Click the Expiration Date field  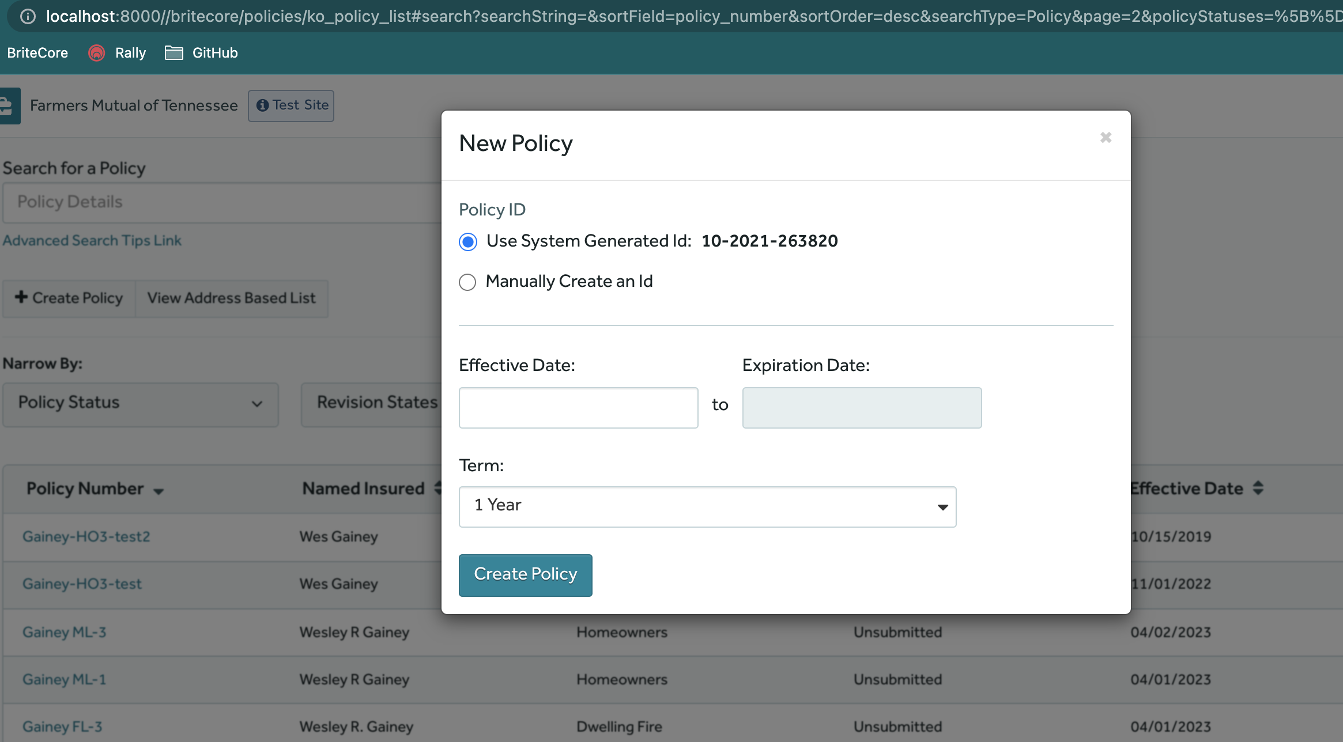pyautogui.click(x=862, y=408)
